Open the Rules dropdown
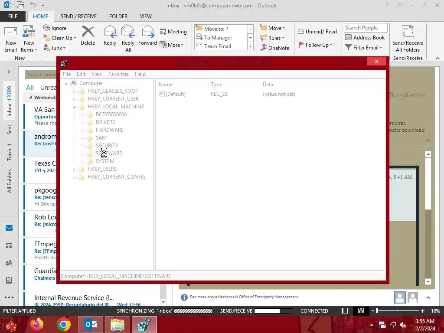This screenshot has height=333, width=444. (272, 38)
